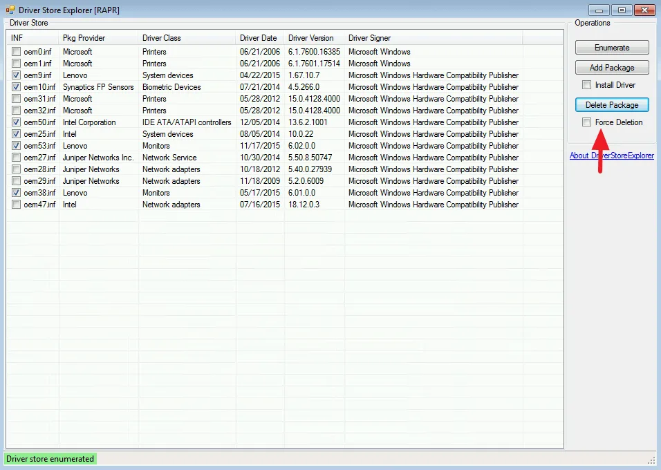The height and width of the screenshot is (470, 661).
Task: Open the About DriverStoreExplorer link
Action: [x=612, y=156]
